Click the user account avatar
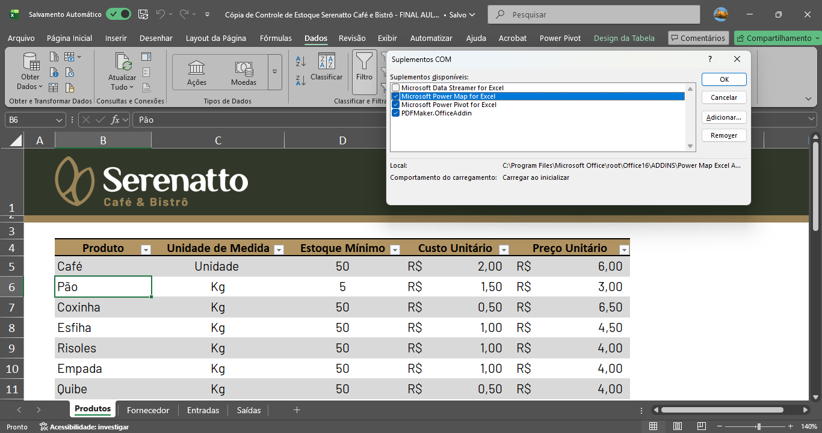The width and height of the screenshot is (822, 433). click(721, 14)
